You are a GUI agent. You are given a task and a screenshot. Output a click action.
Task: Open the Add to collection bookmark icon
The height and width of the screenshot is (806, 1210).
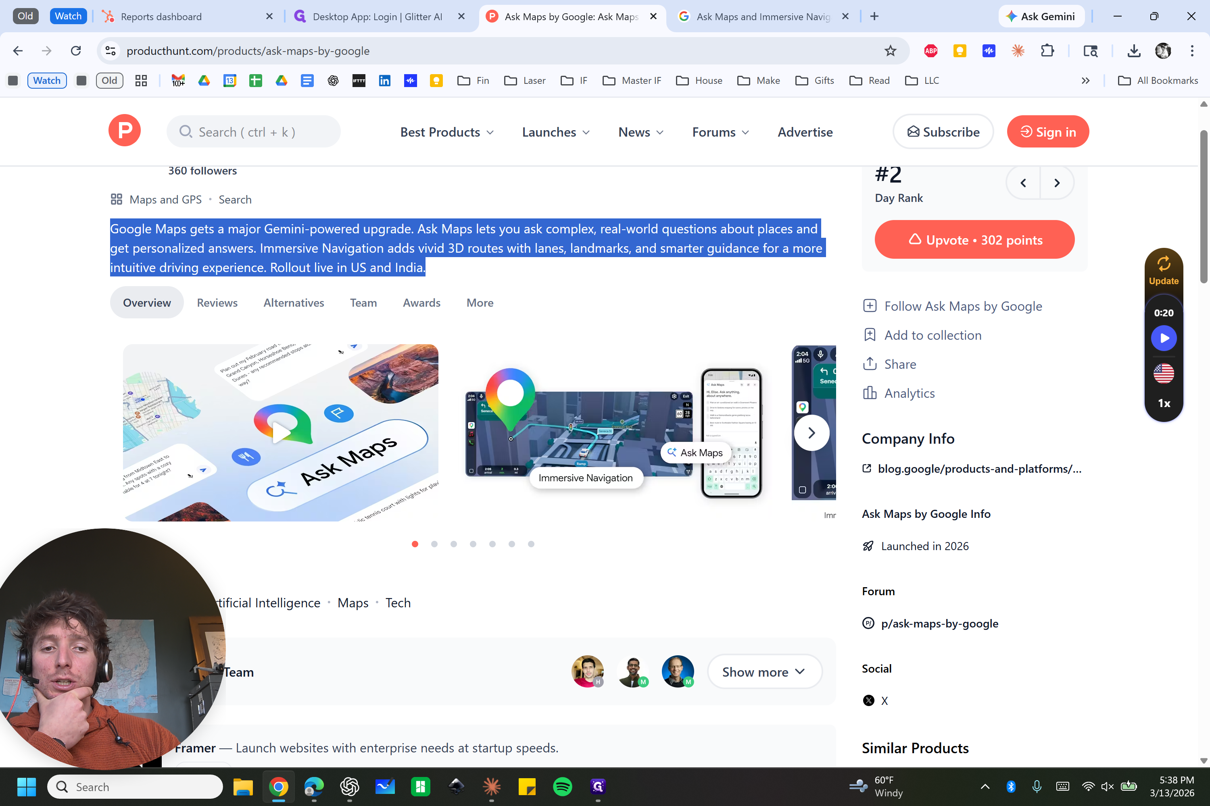click(870, 335)
